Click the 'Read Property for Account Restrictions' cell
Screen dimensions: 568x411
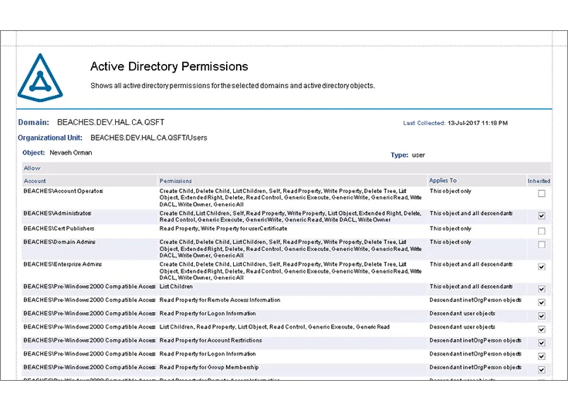point(211,340)
